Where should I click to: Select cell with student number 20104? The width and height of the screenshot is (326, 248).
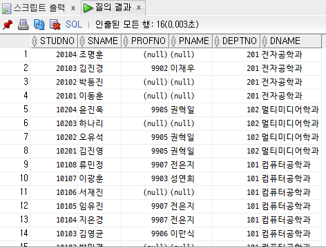pos(54,54)
